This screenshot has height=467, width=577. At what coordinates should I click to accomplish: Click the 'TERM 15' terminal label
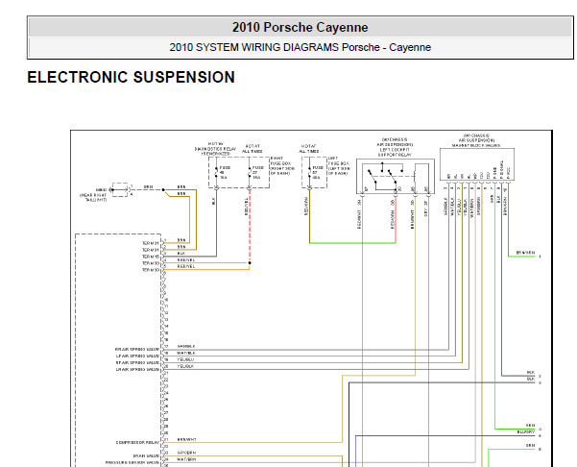pos(151,257)
